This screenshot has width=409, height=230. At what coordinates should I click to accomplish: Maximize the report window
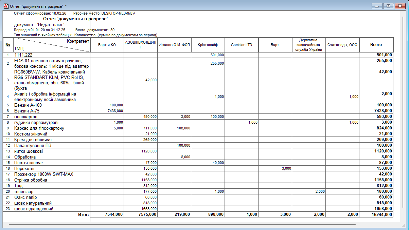click(388, 6)
